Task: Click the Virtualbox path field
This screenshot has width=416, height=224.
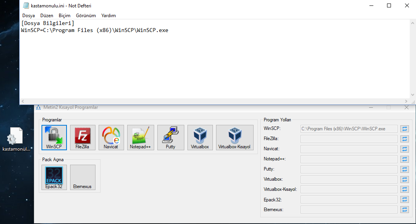Action: (349, 180)
